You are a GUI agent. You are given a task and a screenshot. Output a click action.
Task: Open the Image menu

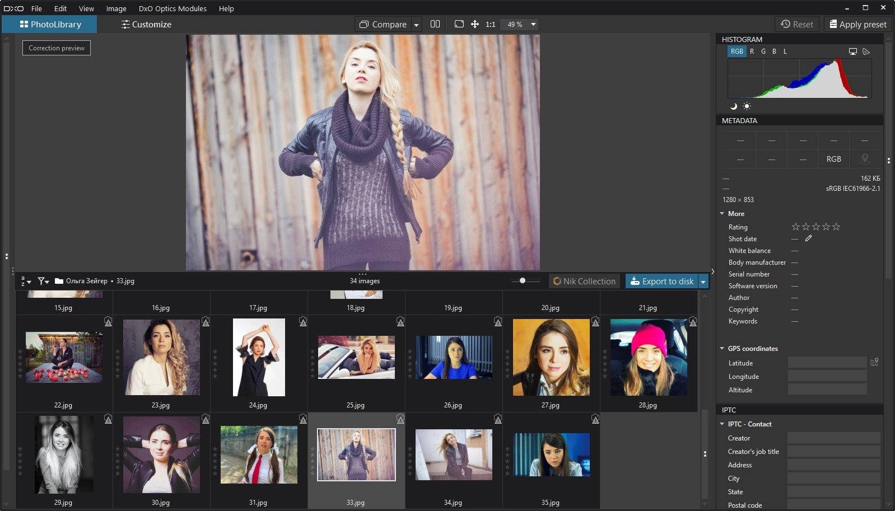pos(116,8)
